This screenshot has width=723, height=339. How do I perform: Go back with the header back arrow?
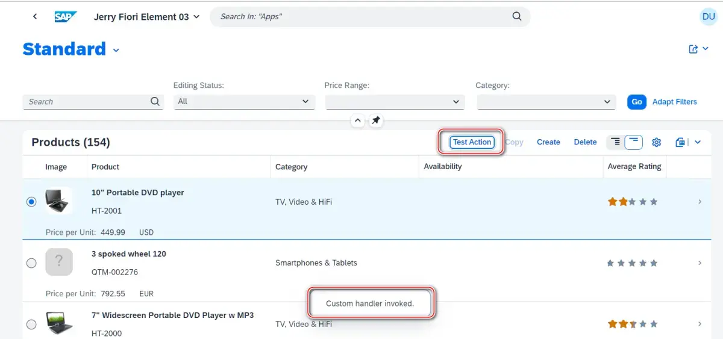pos(35,17)
